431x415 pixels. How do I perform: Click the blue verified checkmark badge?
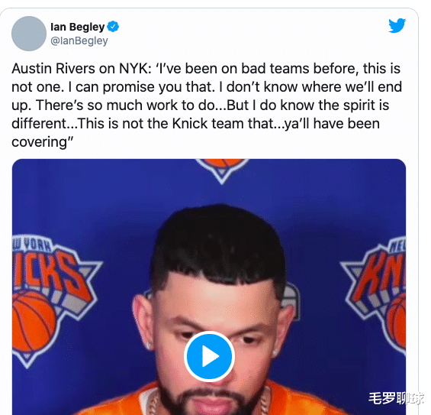(x=113, y=27)
